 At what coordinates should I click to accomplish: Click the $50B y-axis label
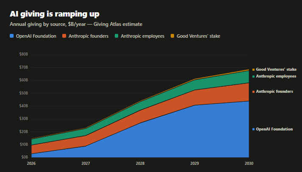[x=24, y=93]
